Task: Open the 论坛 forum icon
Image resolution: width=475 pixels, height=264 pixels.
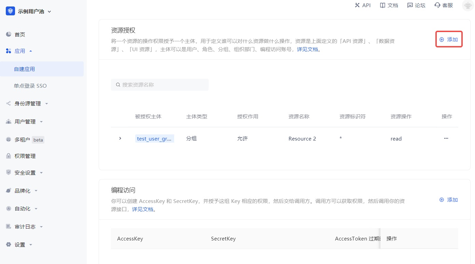Action: point(410,5)
